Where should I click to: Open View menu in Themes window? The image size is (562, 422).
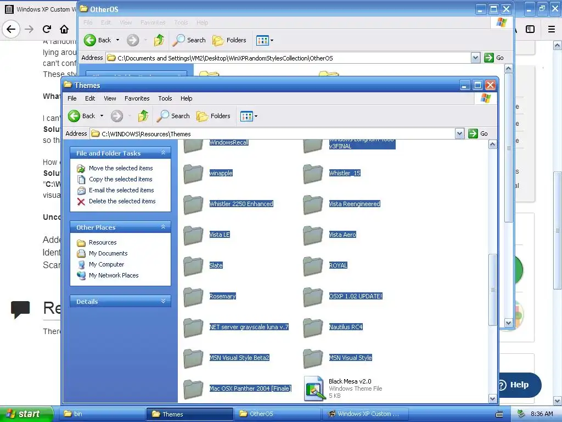pyautogui.click(x=110, y=98)
